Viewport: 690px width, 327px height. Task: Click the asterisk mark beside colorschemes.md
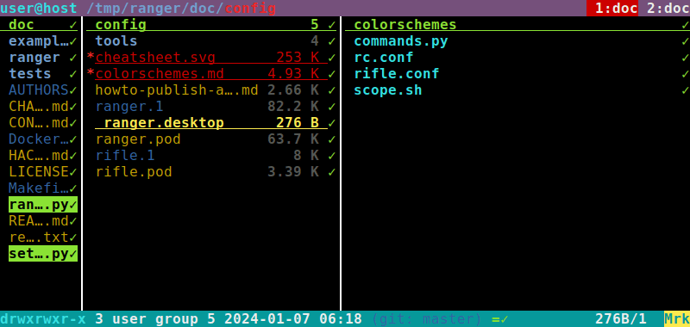tap(91, 74)
